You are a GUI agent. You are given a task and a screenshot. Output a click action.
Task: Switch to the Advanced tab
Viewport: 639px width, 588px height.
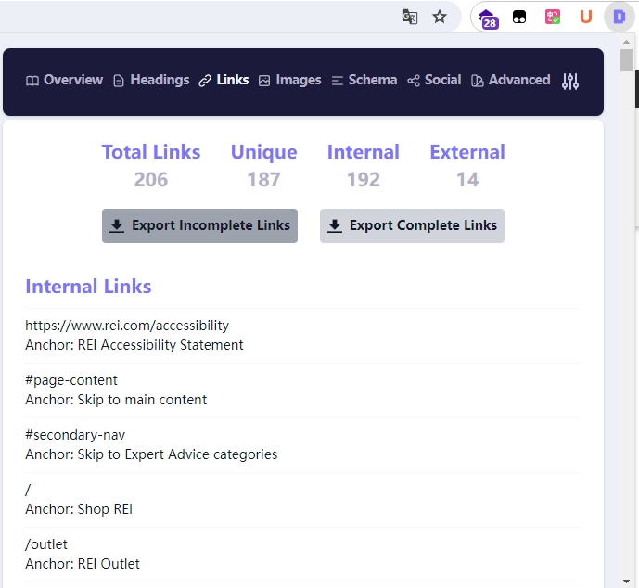511,80
